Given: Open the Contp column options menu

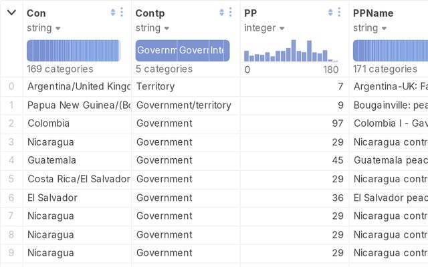Looking at the screenshot, I should point(230,13).
